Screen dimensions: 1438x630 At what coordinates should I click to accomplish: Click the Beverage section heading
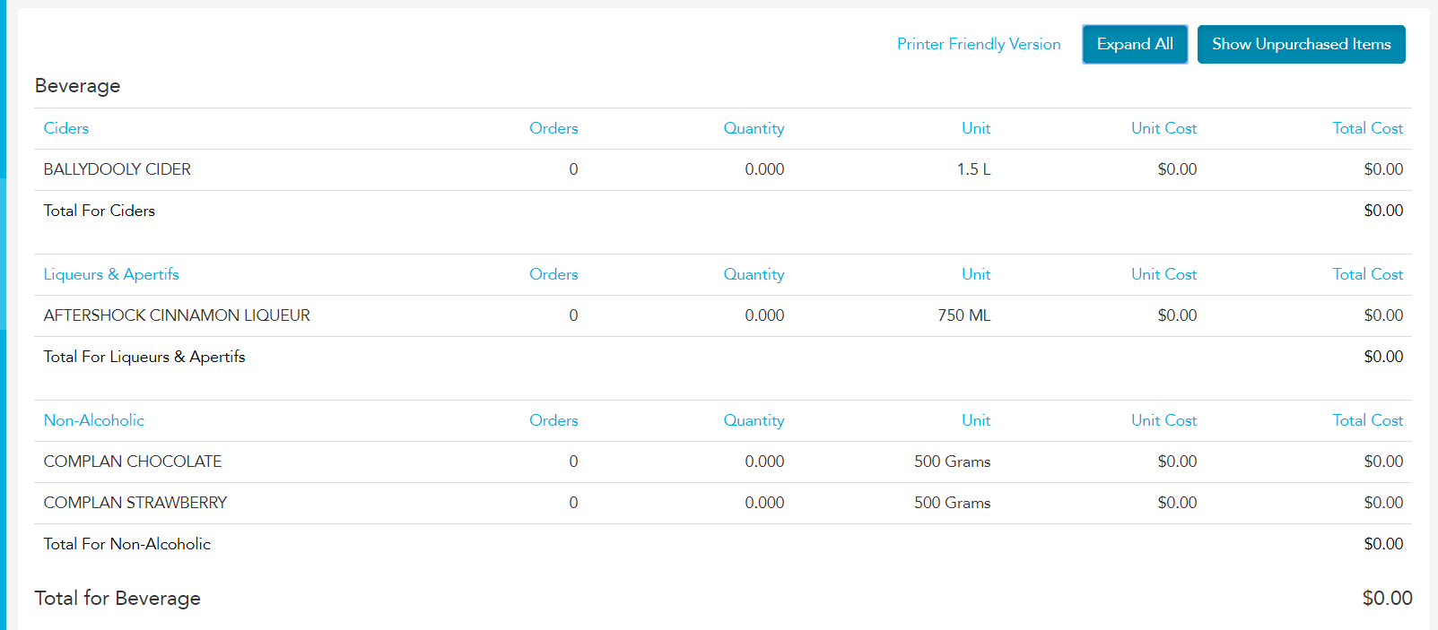pyautogui.click(x=77, y=86)
